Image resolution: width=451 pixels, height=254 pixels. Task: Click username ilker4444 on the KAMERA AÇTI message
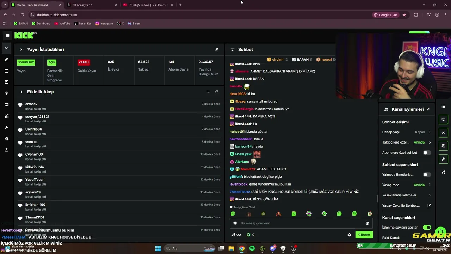[243, 116]
